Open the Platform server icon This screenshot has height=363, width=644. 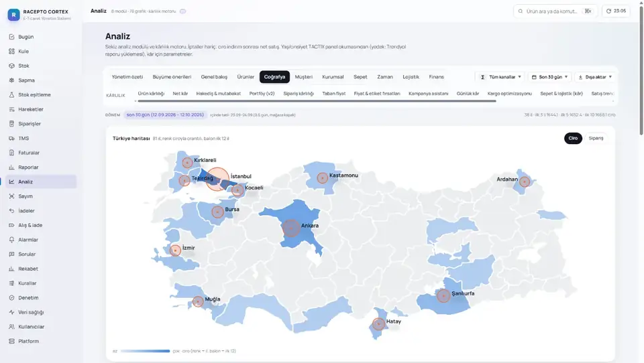11,342
